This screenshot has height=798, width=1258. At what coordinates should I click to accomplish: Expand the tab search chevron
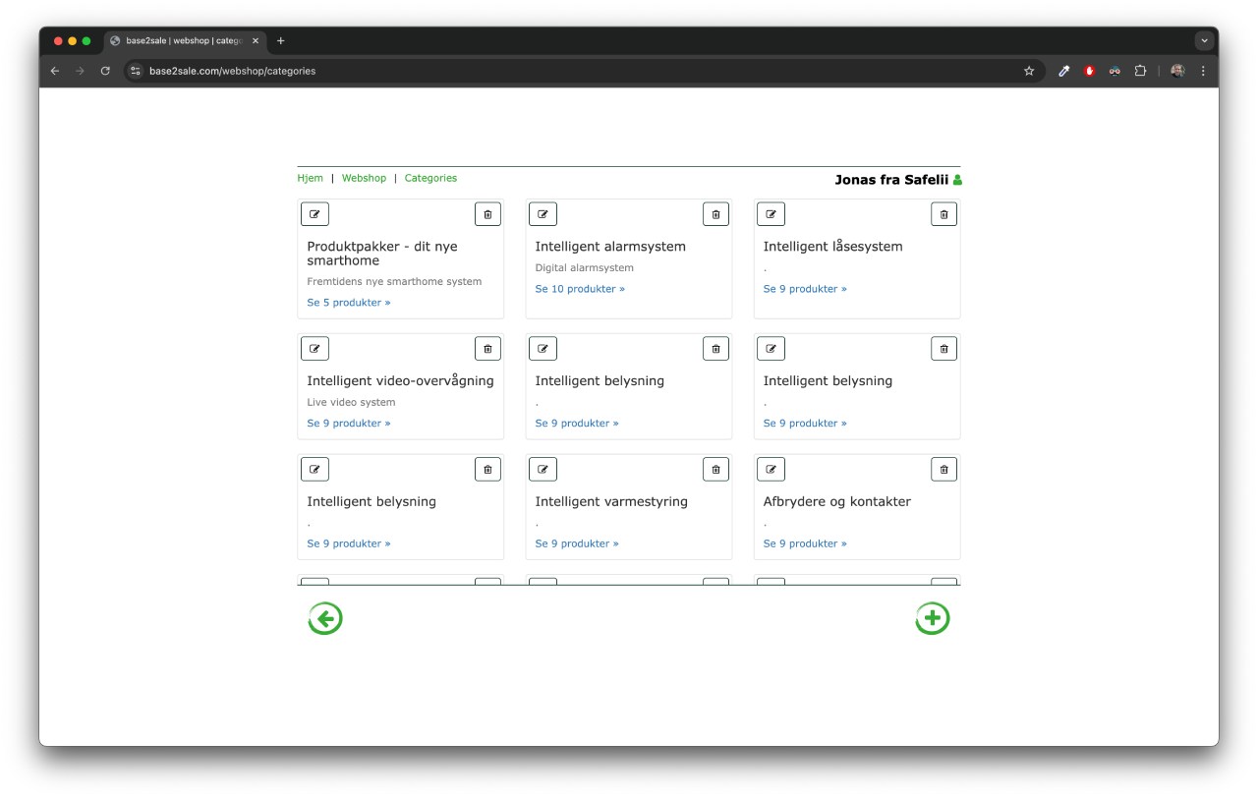[1204, 41]
